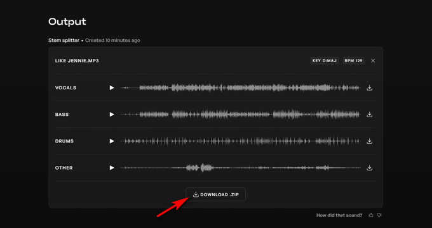Download the Drums stem

click(370, 141)
